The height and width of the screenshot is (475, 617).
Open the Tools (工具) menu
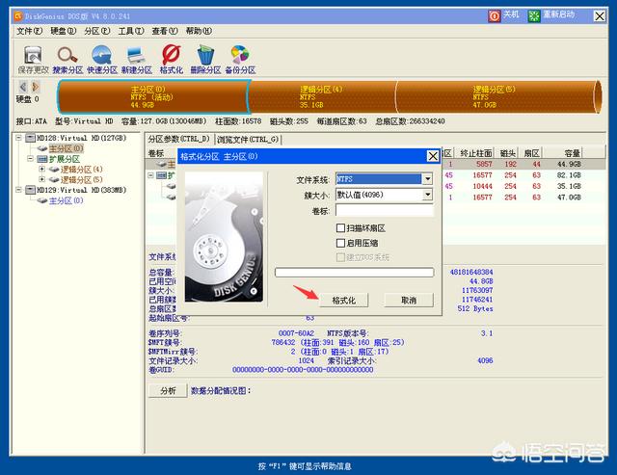(x=131, y=31)
